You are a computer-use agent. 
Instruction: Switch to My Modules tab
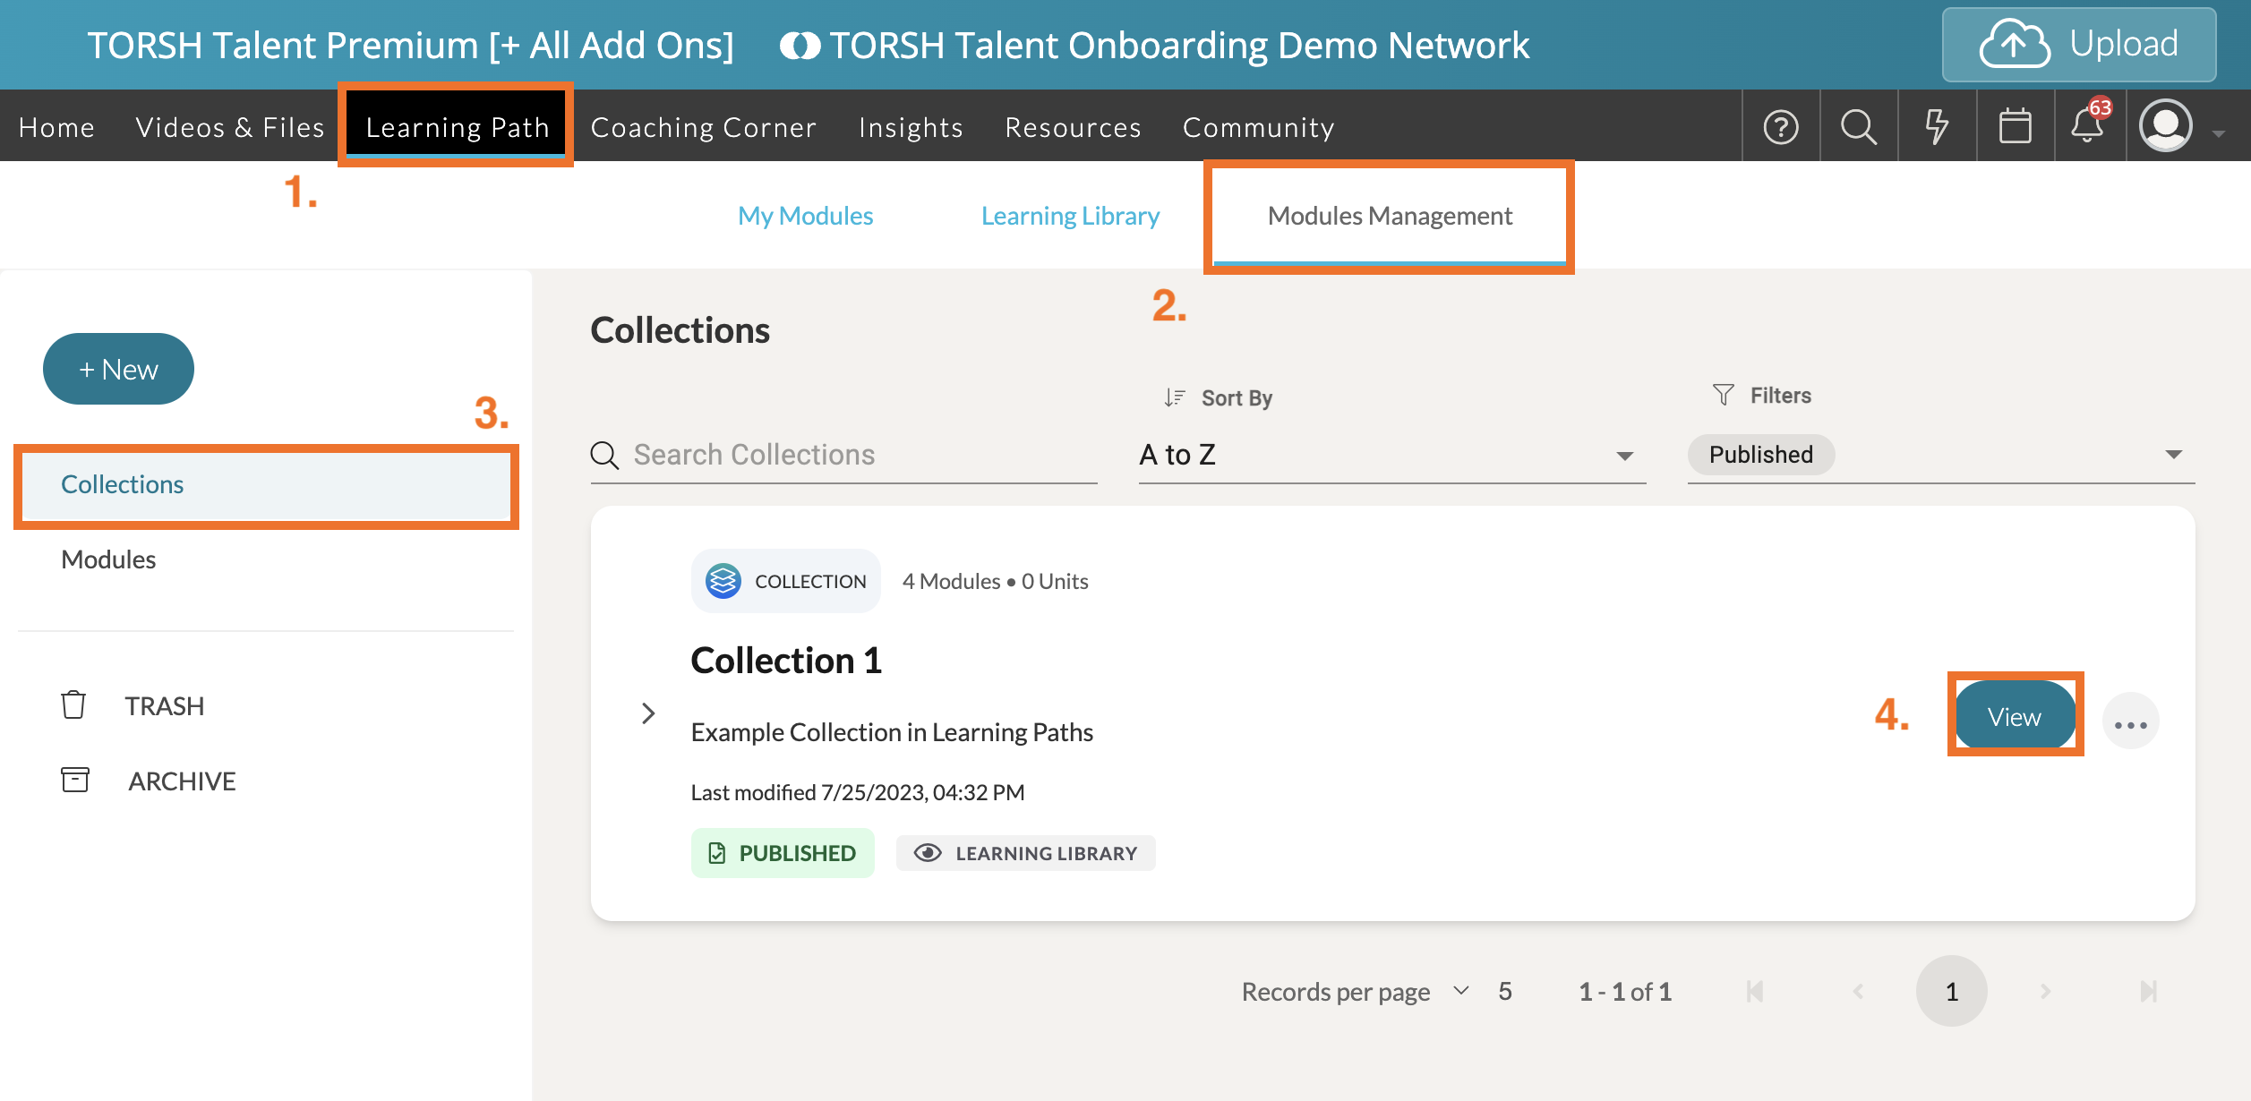click(805, 216)
